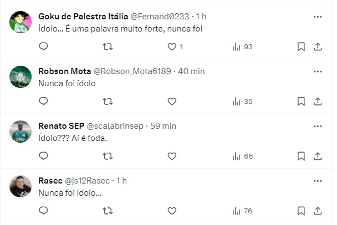Image resolution: width=337 pixels, height=225 pixels.
Task: Like Renato SEP's tweet
Action: 172,156
